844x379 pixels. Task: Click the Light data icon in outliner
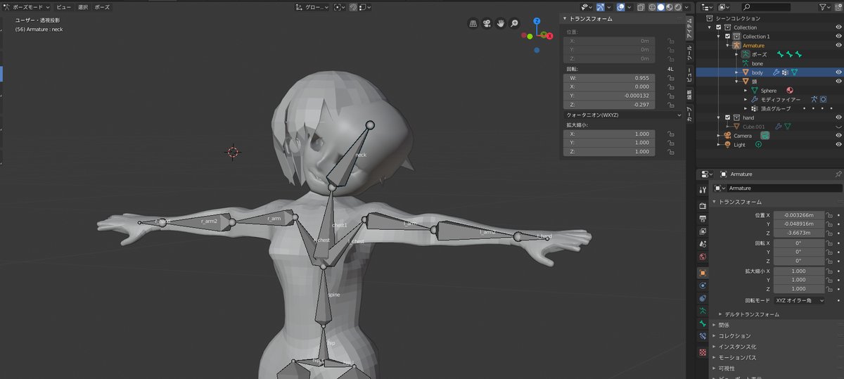(759, 145)
